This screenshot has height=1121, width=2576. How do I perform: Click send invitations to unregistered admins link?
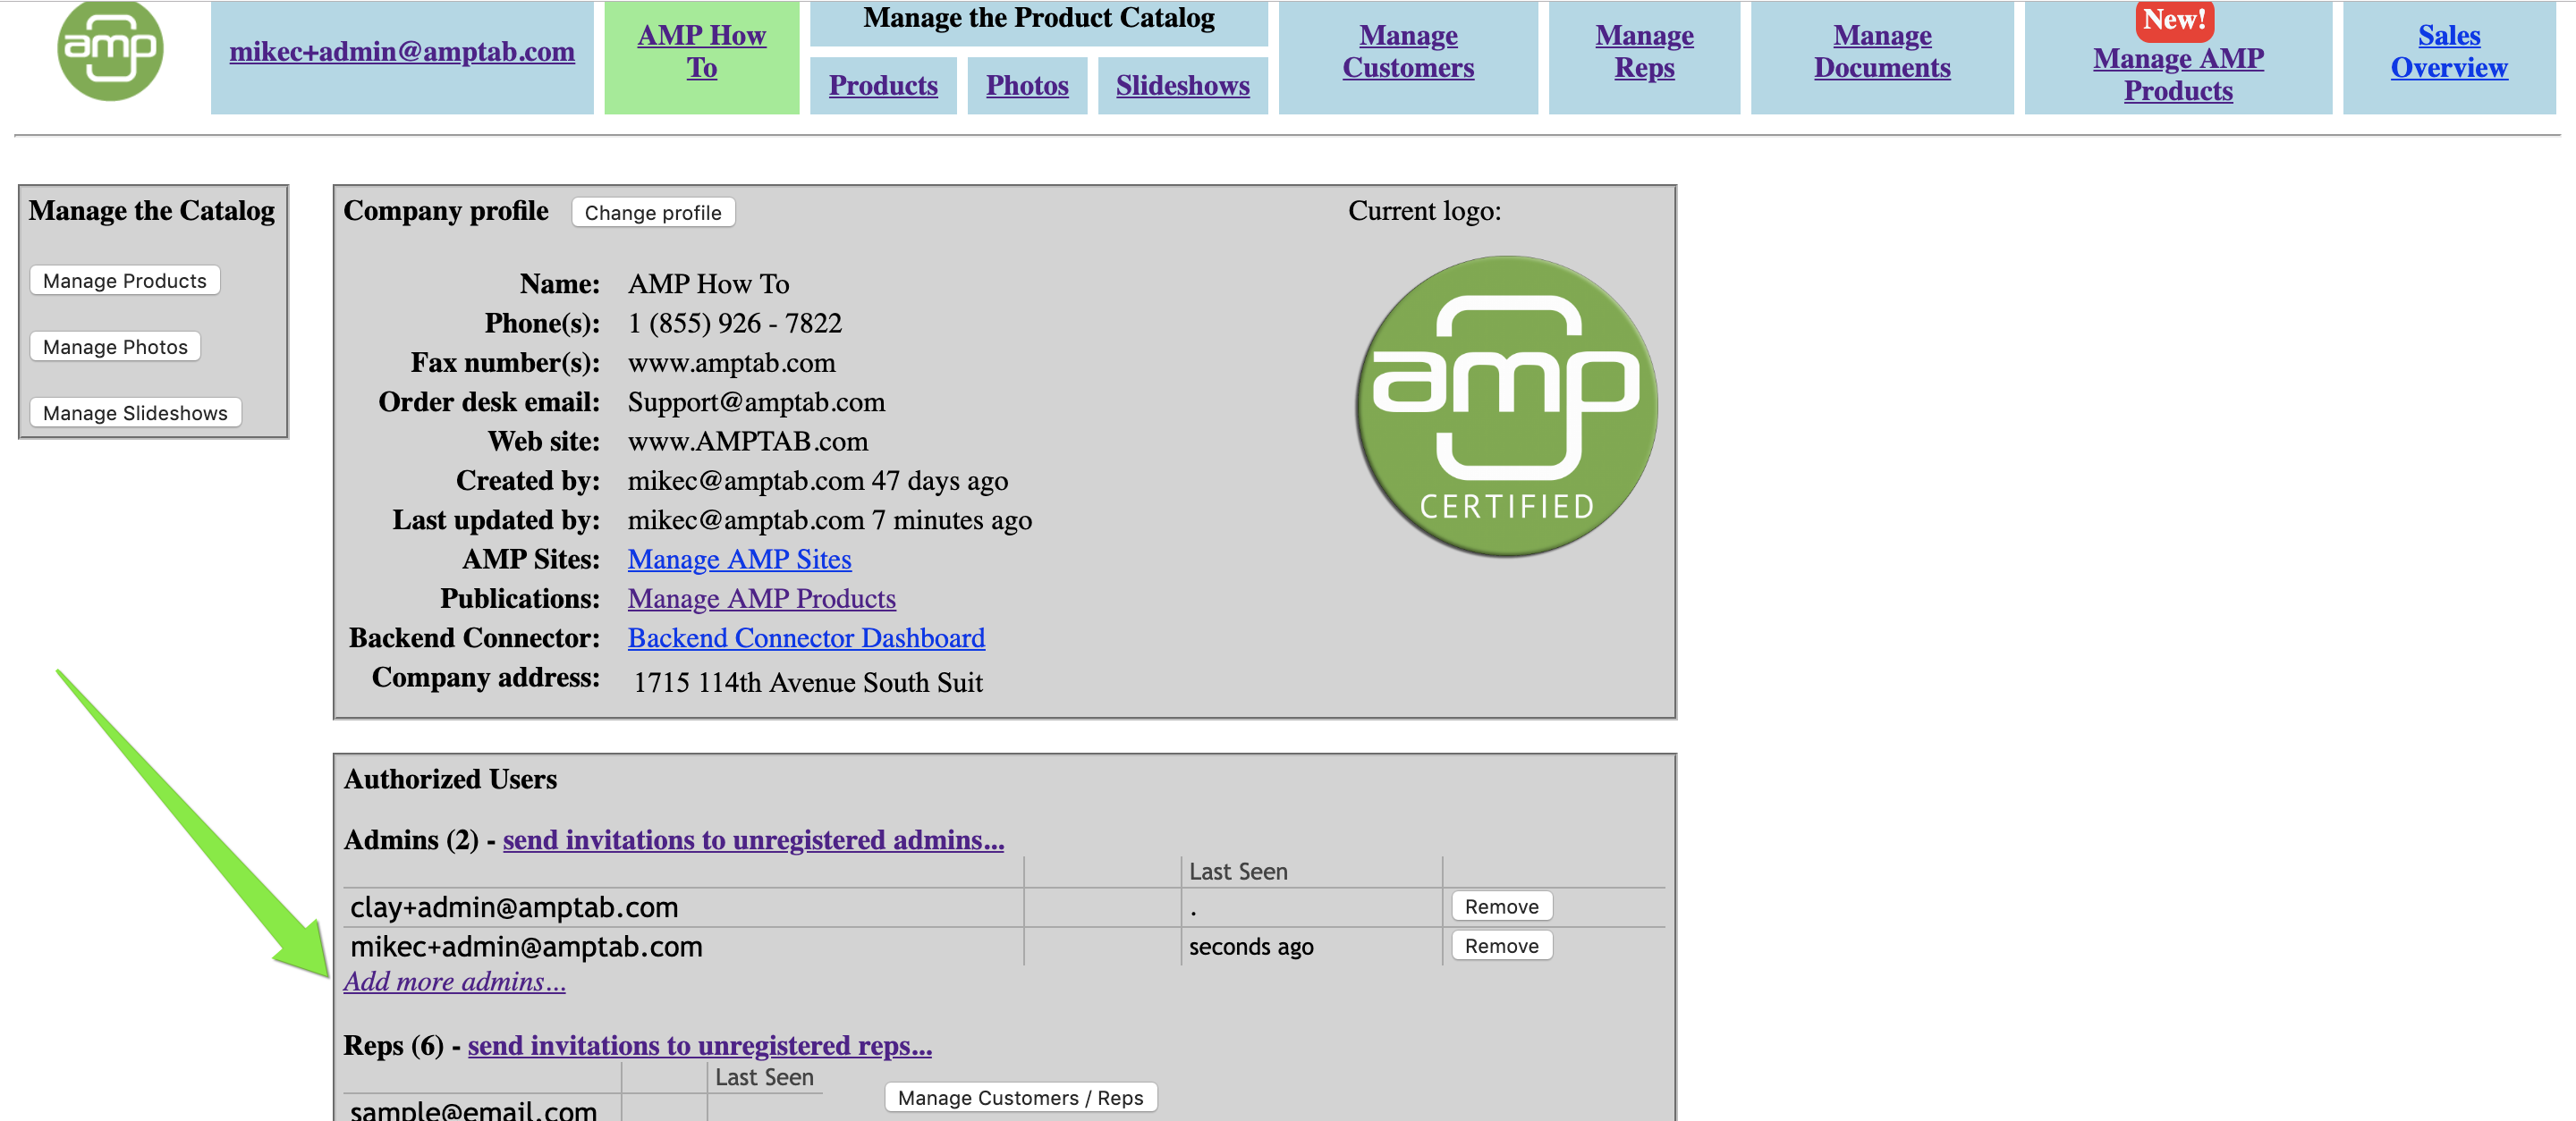tap(753, 840)
